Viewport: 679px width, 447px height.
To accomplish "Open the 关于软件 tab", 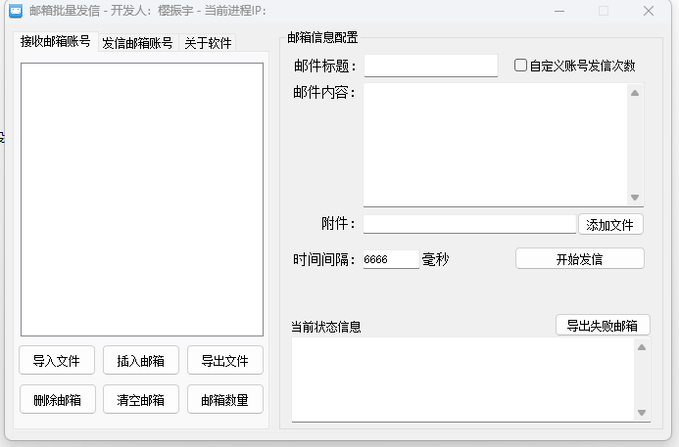I will pos(208,43).
